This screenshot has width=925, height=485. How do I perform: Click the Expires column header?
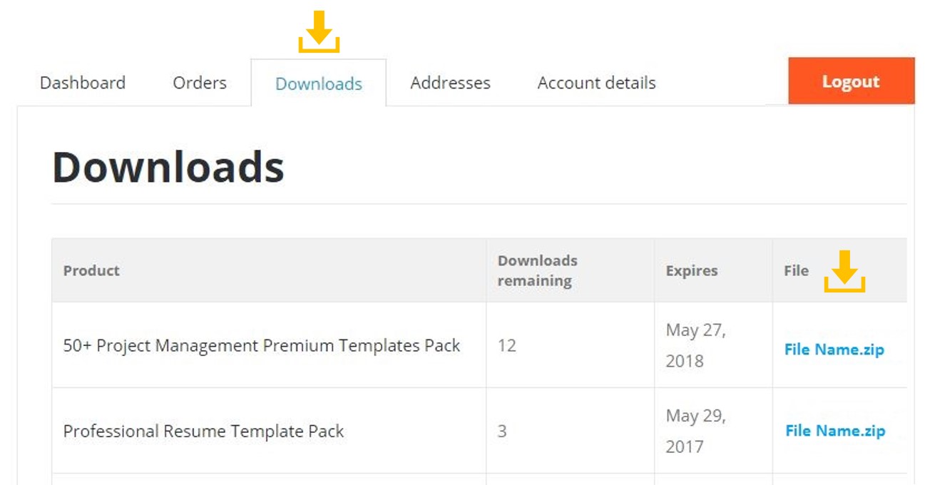click(x=691, y=270)
